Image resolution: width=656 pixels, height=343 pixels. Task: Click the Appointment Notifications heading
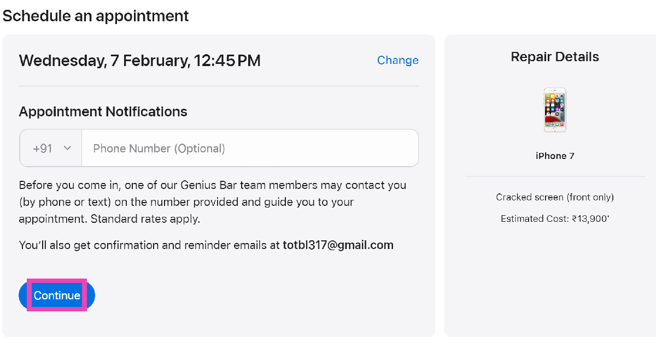tap(103, 112)
